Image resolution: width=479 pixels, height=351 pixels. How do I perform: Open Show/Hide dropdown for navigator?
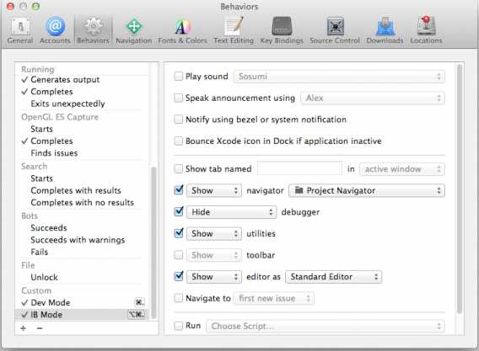tap(214, 190)
